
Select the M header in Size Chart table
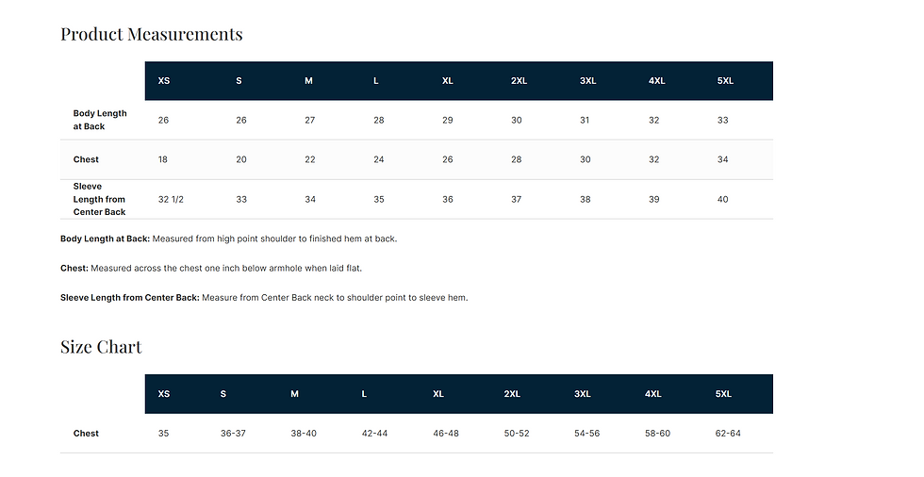[294, 394]
